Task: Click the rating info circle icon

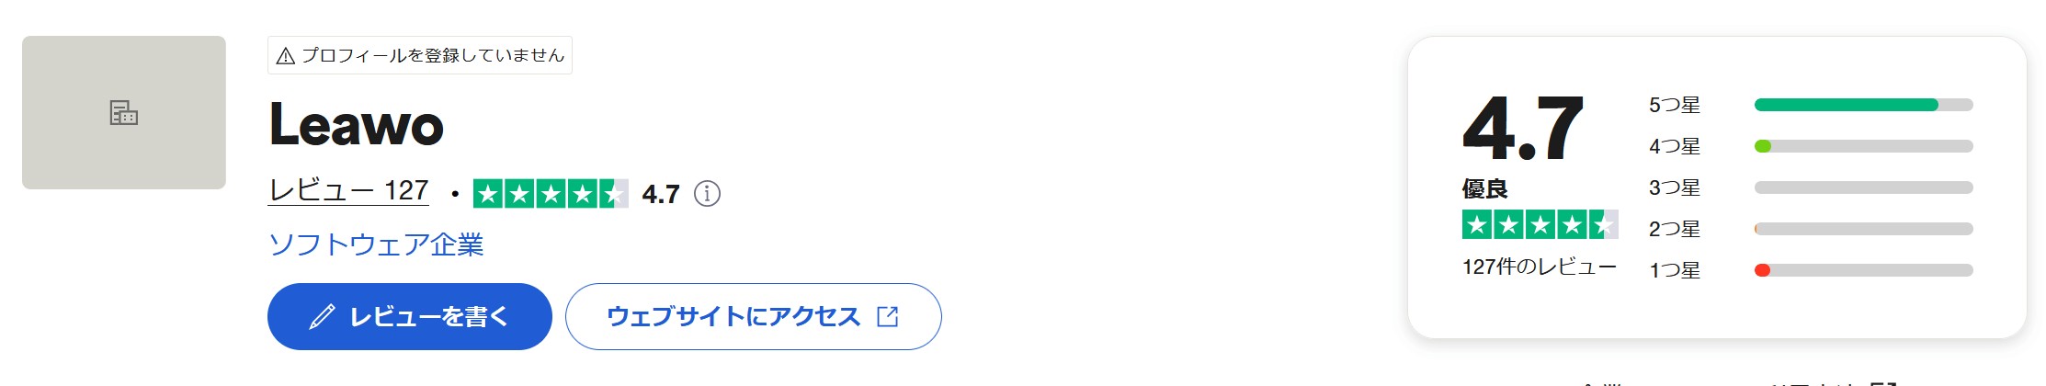Action: (x=707, y=194)
